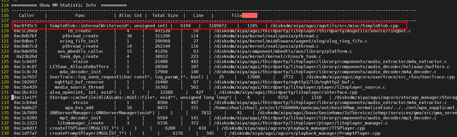The image size is (457, 137).
Task: Click caller address 0xc0d67cd
Action: [x=25, y=46]
